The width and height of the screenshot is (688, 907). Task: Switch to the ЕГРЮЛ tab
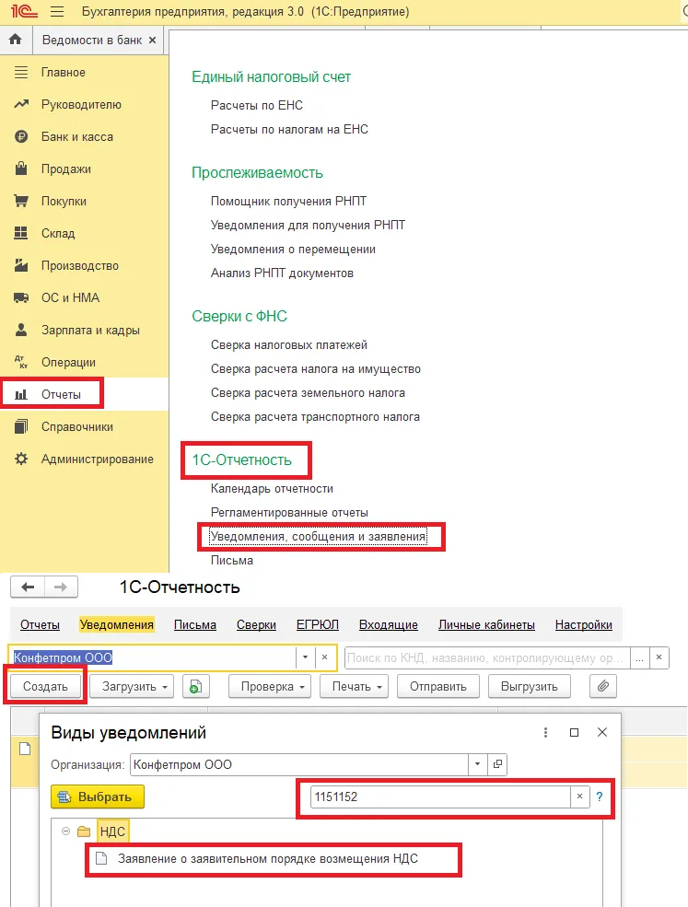[x=318, y=624]
